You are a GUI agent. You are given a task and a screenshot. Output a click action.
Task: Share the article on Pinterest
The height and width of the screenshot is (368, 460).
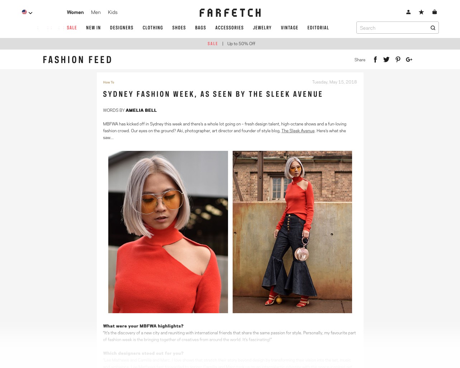click(398, 59)
